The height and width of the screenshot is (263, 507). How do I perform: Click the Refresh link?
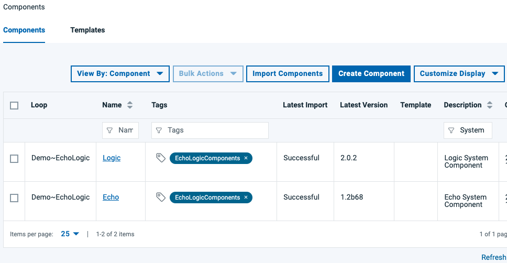(x=494, y=257)
